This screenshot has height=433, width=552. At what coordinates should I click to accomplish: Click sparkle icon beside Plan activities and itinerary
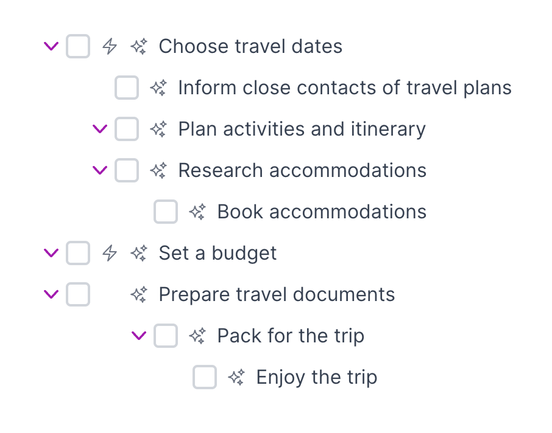pos(158,129)
